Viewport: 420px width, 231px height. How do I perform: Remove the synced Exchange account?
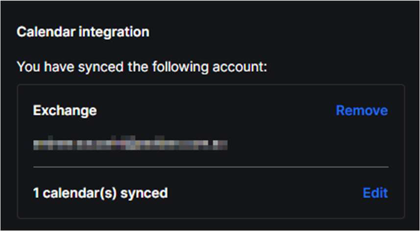[361, 111]
